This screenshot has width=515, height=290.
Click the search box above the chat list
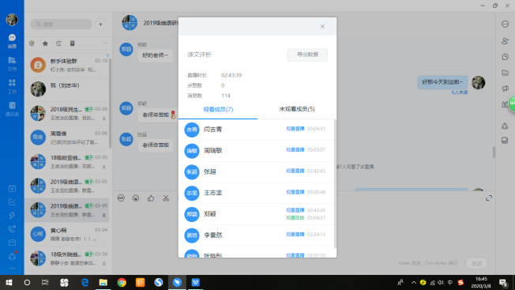(x=61, y=24)
